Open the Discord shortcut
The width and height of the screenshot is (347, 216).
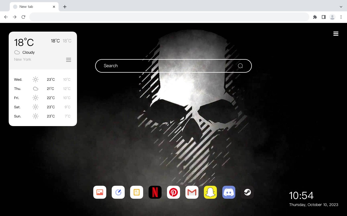(x=229, y=192)
